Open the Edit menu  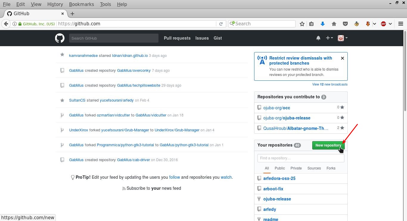[21, 4]
